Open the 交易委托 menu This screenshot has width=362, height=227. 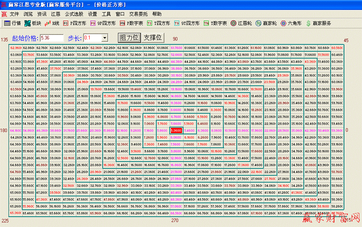pyautogui.click(x=138, y=14)
